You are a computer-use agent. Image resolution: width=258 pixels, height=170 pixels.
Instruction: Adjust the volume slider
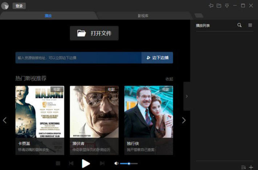[129, 163]
